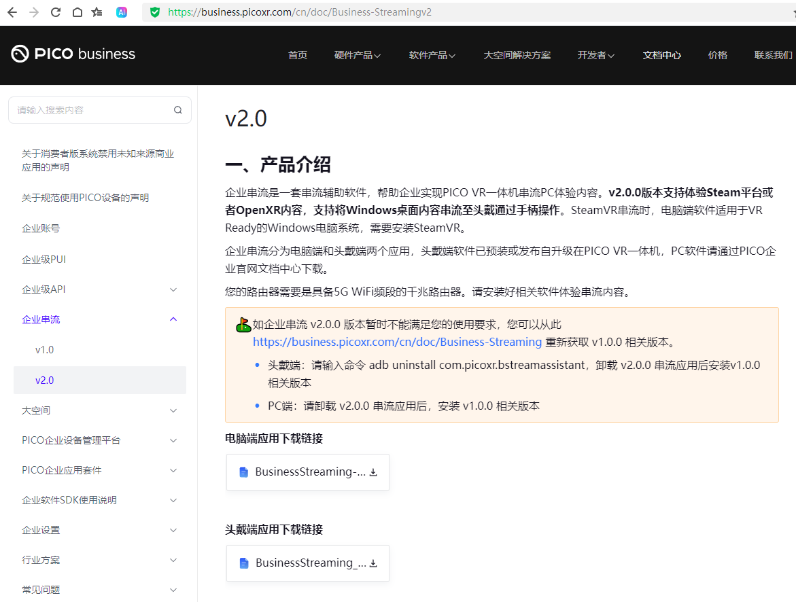Download the headset BusinessStreaming_ application file

[x=308, y=563]
